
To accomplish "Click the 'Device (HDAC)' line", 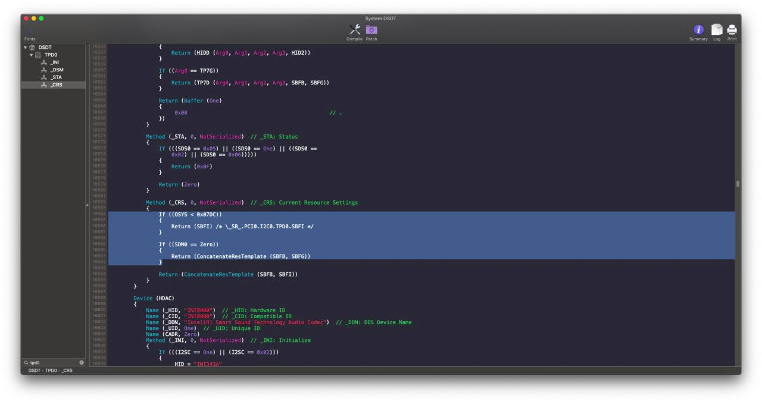I will coord(154,298).
